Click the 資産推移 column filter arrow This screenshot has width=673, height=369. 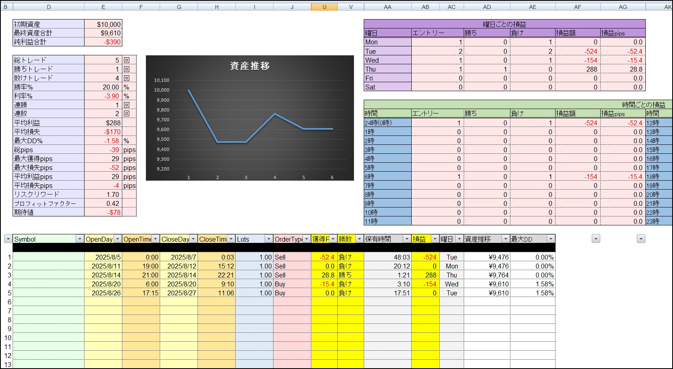[506, 239]
